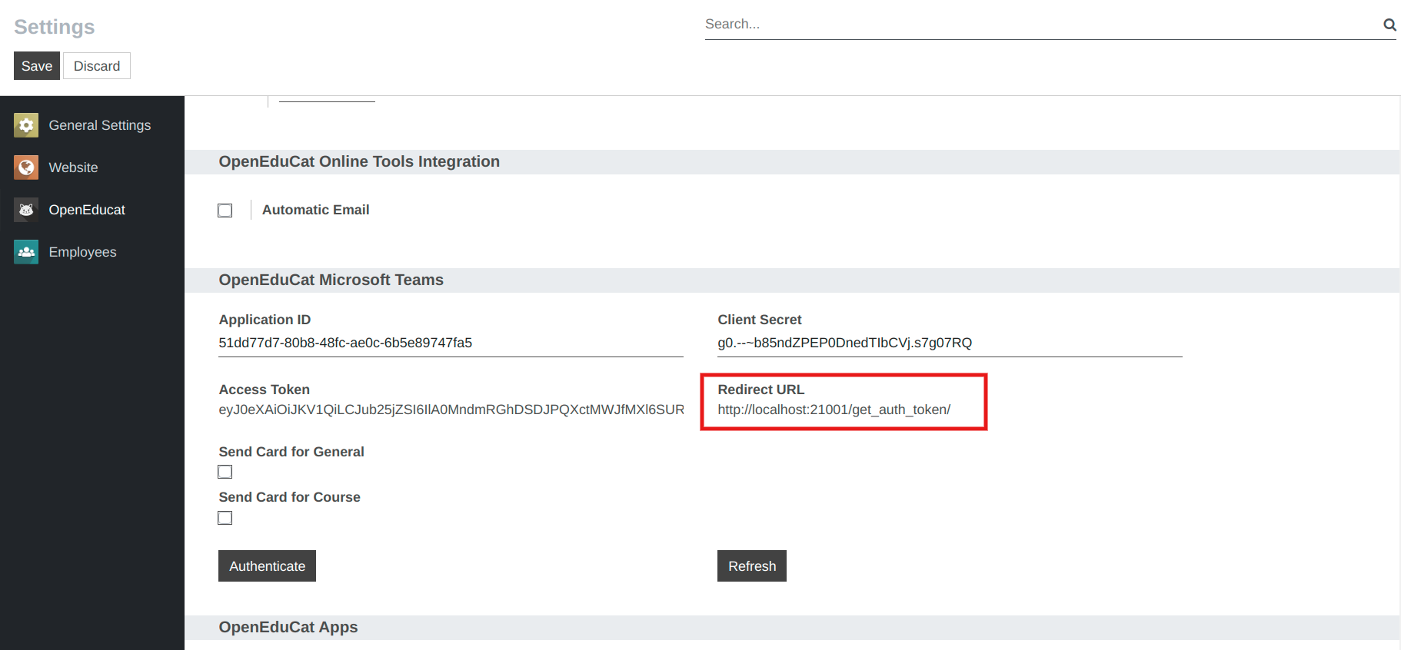Image resolution: width=1401 pixels, height=650 pixels.
Task: Click the Employees people icon
Action: tap(26, 252)
